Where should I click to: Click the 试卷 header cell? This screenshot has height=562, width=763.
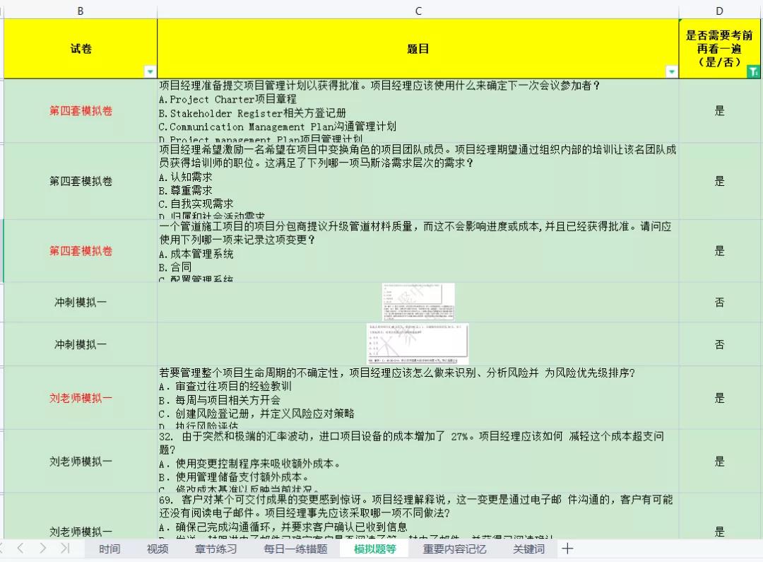pyautogui.click(x=81, y=49)
